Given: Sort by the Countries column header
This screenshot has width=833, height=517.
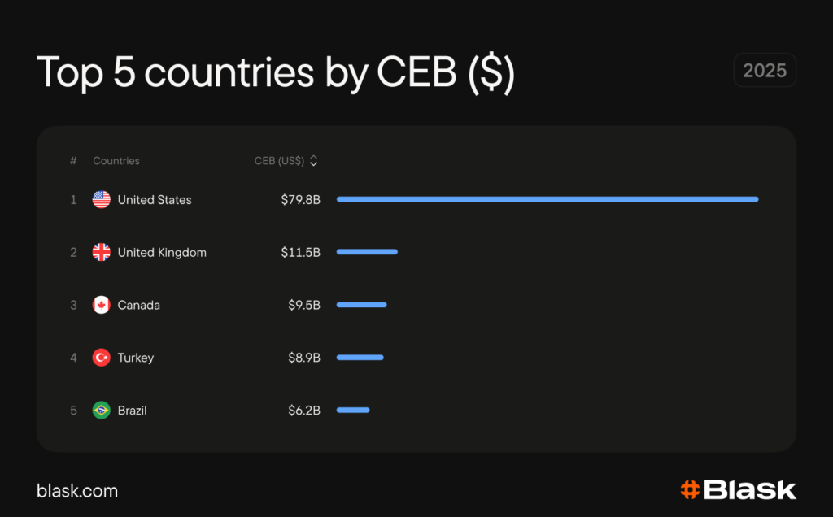Looking at the screenshot, I should click(x=116, y=161).
